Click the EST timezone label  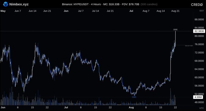(x=202, y=11)
